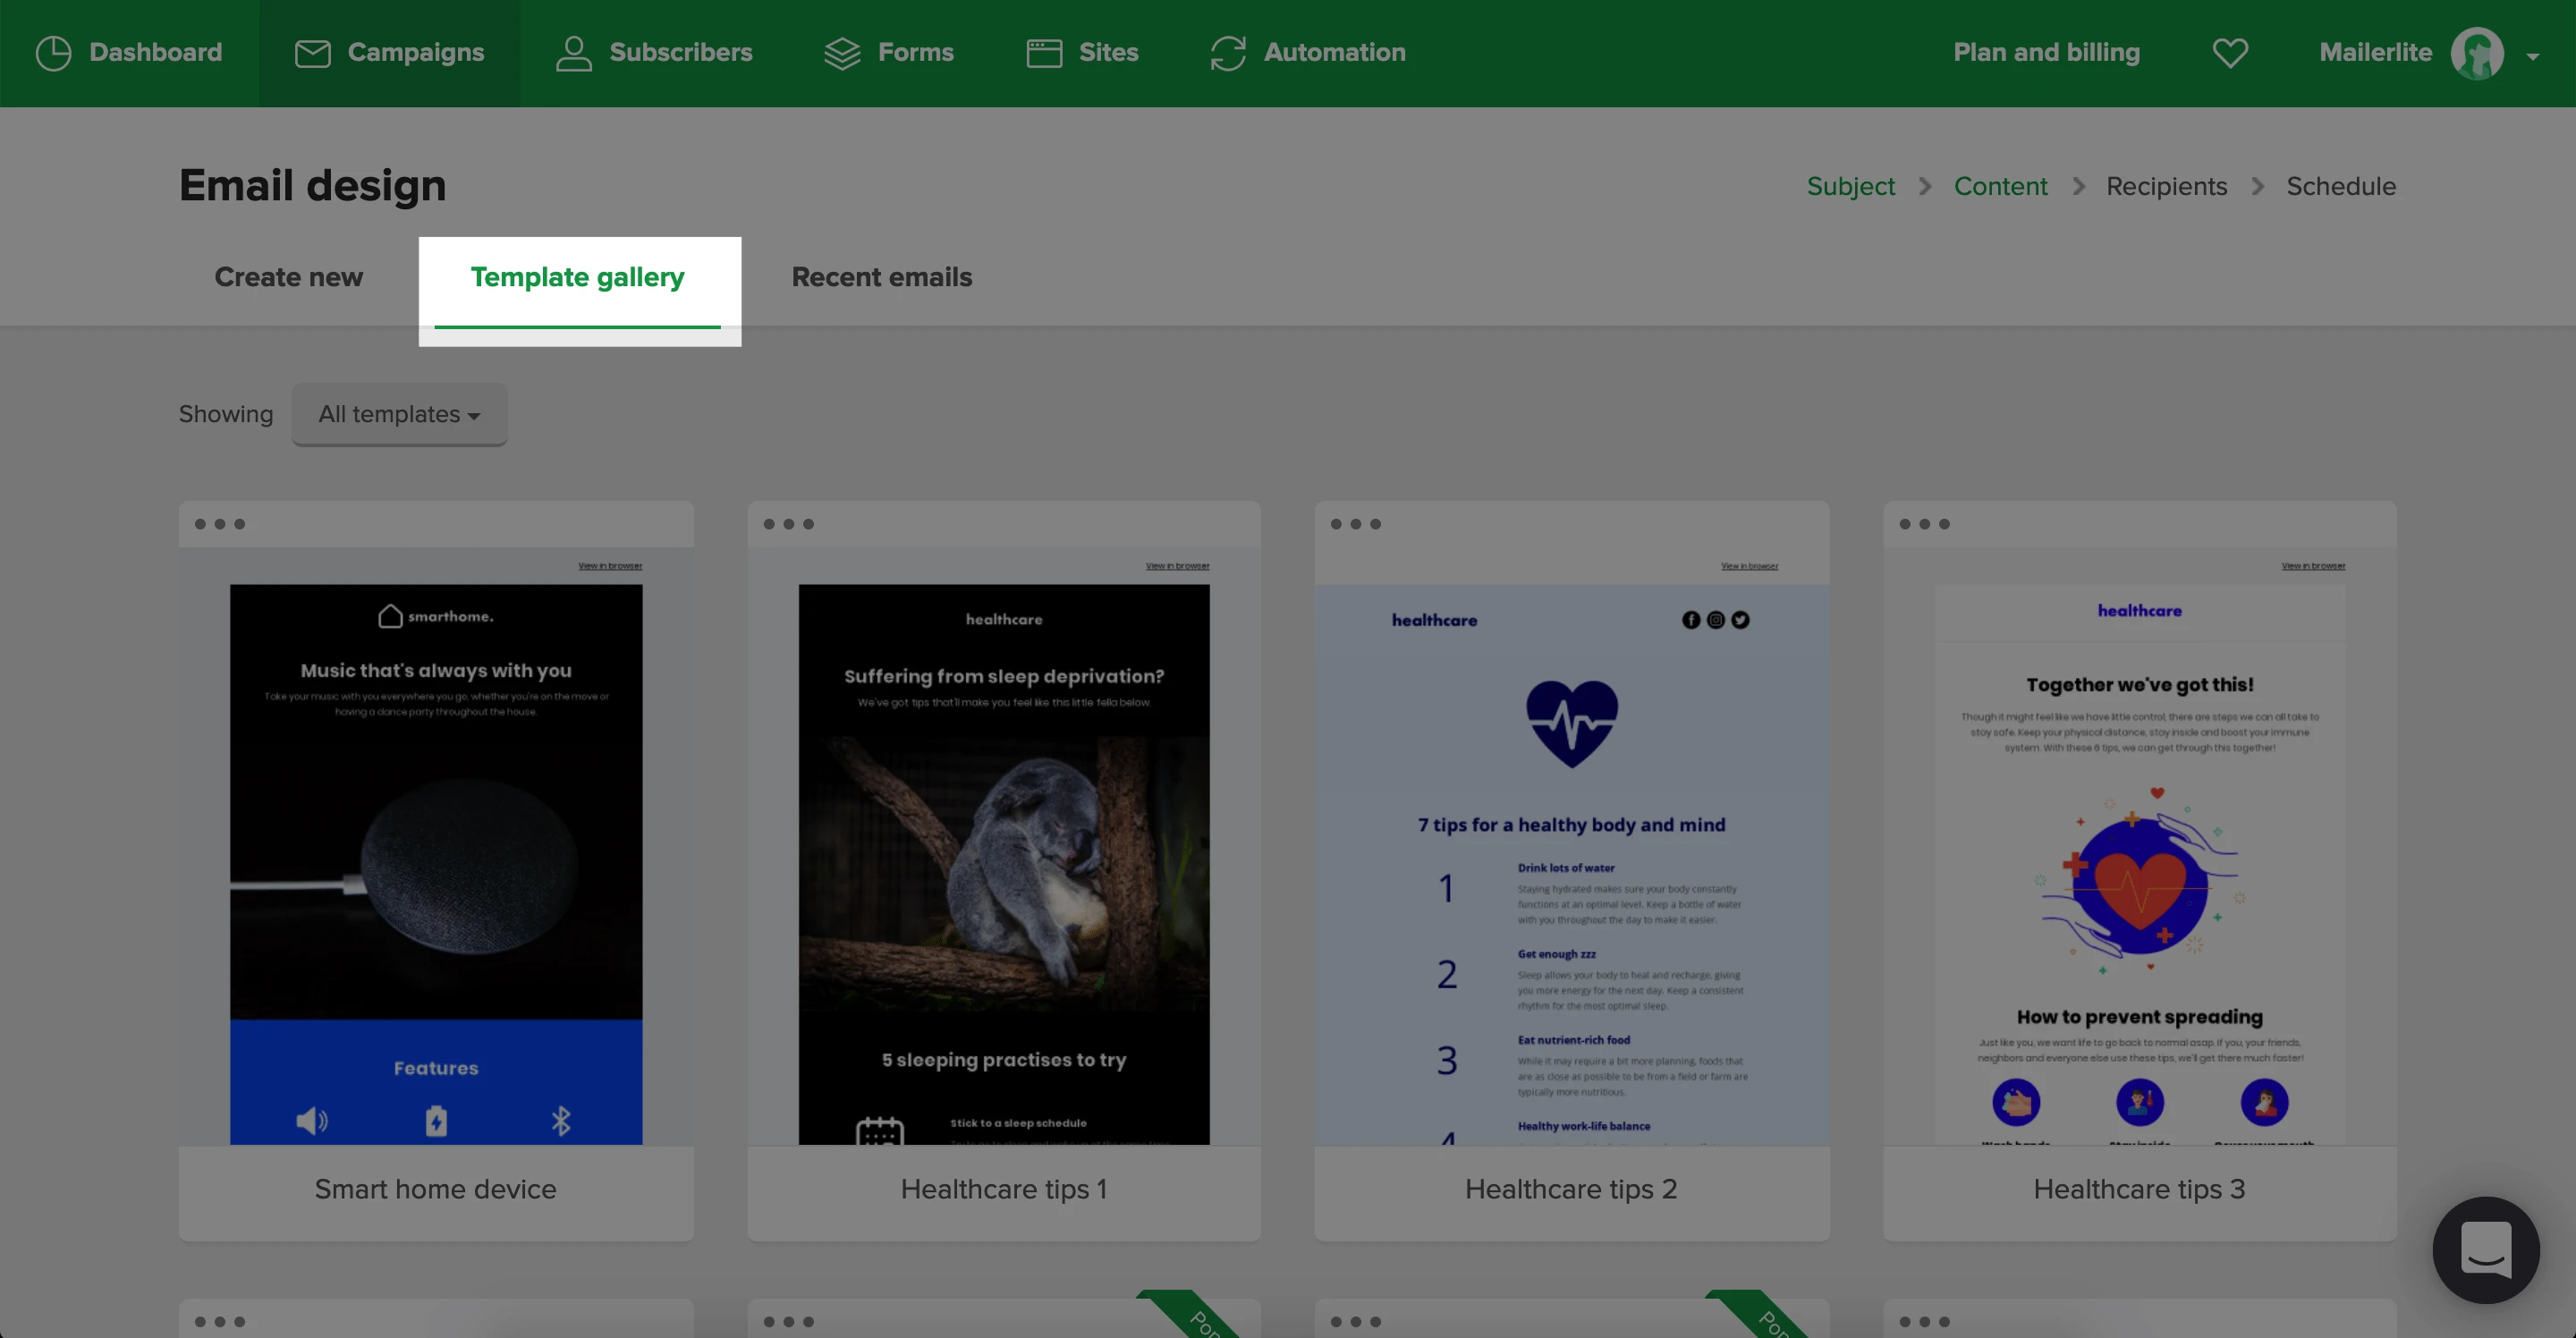Click the Dashboard clock icon
The width and height of the screenshot is (2576, 1338).
click(53, 53)
